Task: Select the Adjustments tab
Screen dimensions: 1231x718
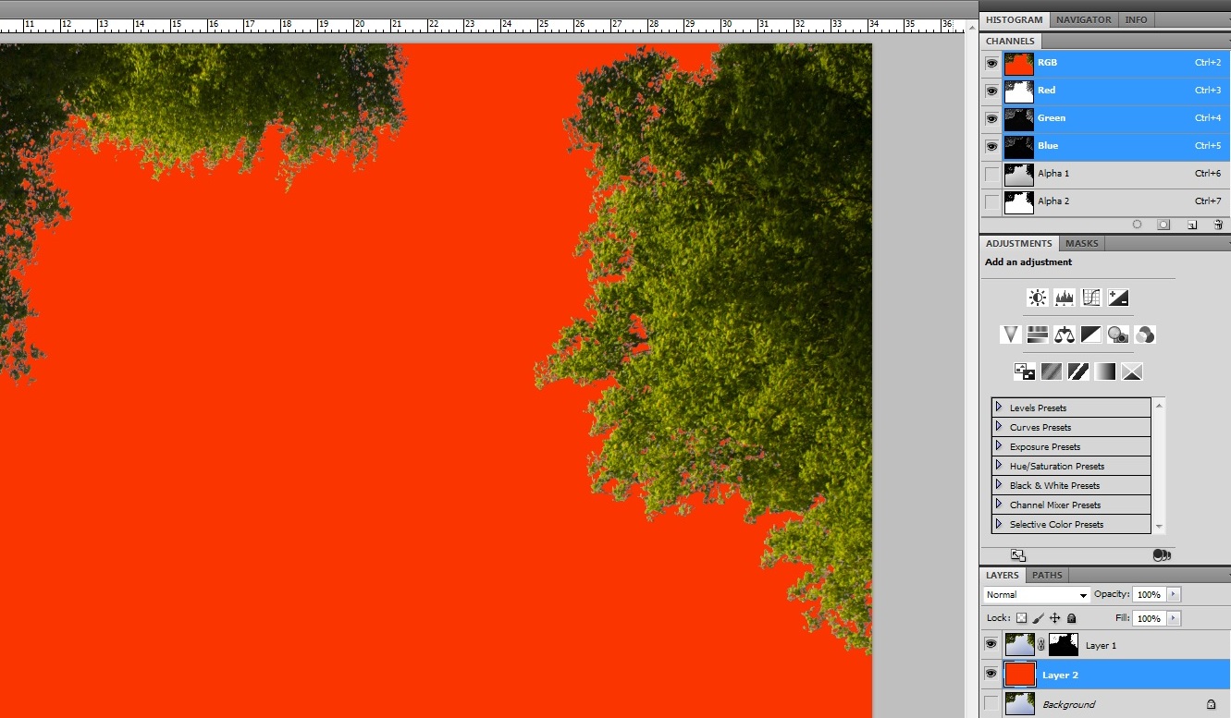Action: tap(1018, 243)
